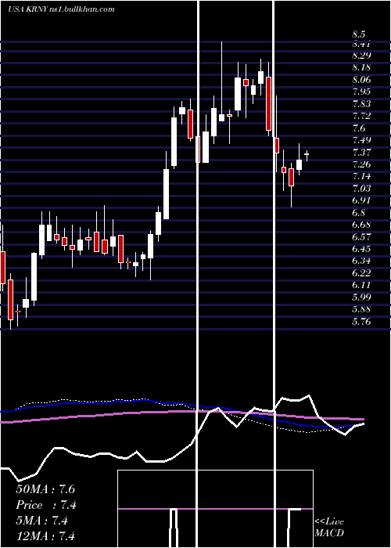This screenshot has width=391, height=548.
Task: Click the 6.34 price axis label
Action: click(361, 261)
